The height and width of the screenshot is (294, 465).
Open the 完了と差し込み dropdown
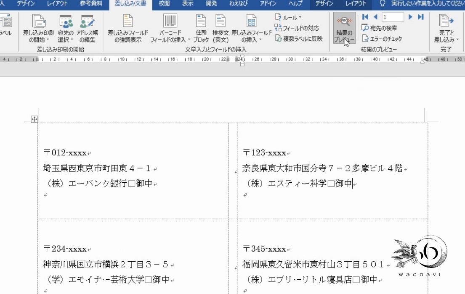pos(447,31)
